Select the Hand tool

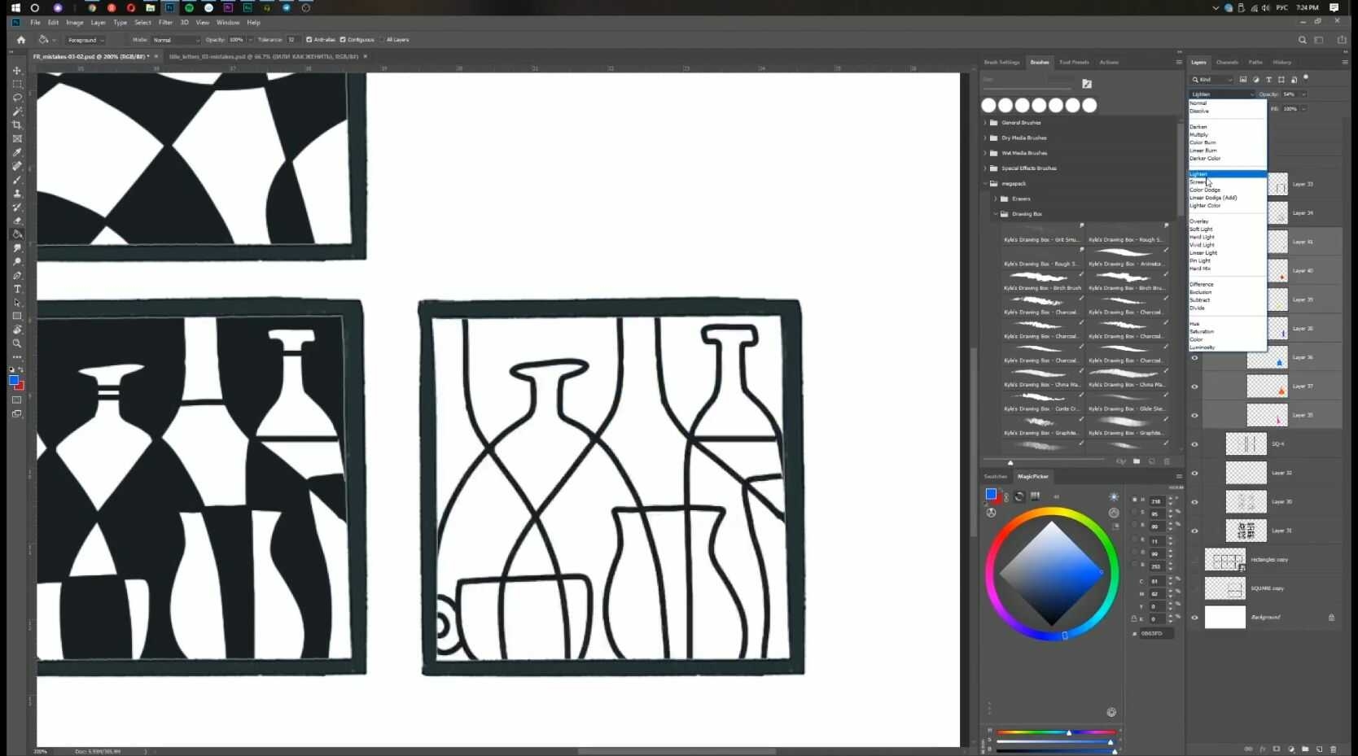click(x=17, y=330)
